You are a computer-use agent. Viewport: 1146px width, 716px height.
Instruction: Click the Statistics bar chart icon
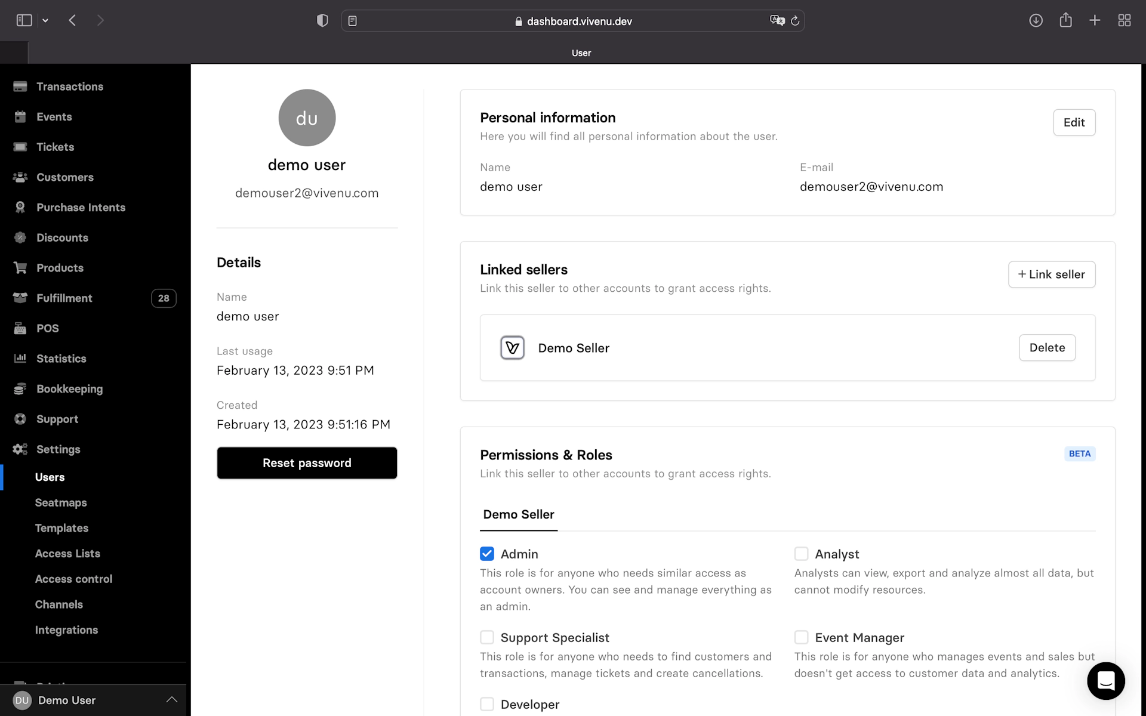tap(20, 358)
